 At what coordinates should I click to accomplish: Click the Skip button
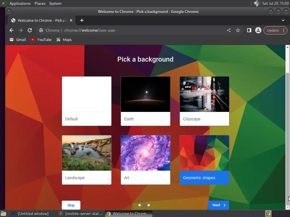pyautogui.click(x=71, y=205)
